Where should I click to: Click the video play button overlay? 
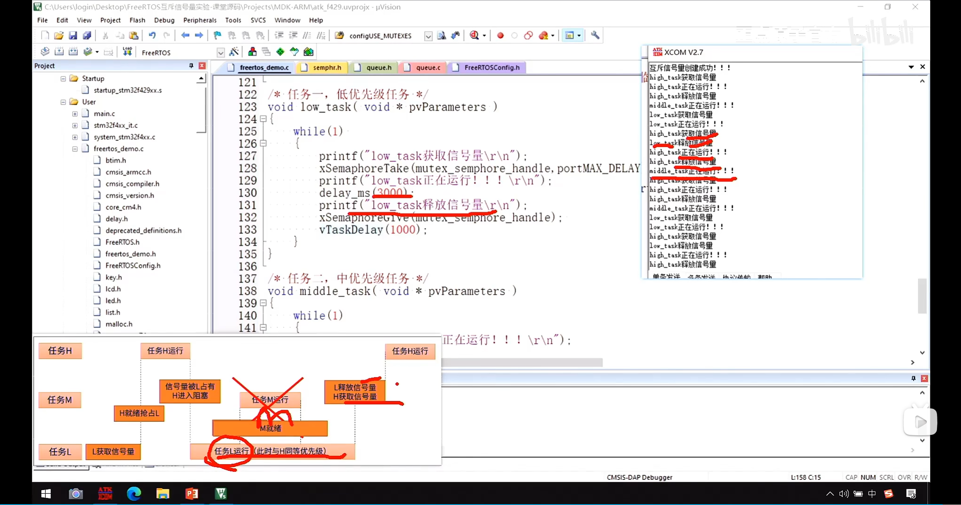[x=920, y=422]
